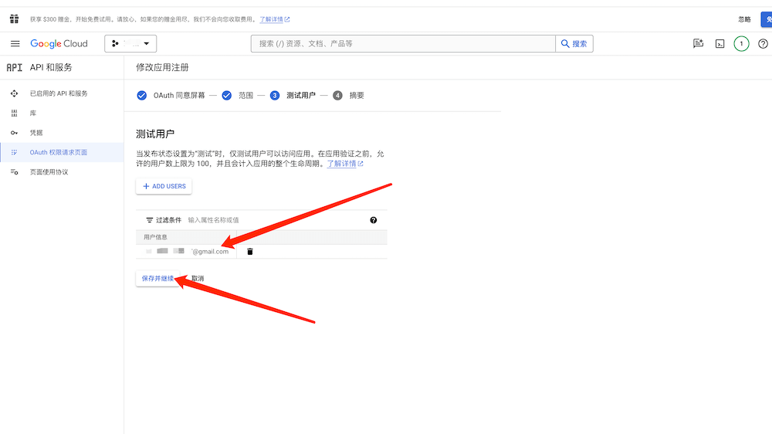
Task: Open the Cloud Shell terminal icon
Action: click(720, 44)
